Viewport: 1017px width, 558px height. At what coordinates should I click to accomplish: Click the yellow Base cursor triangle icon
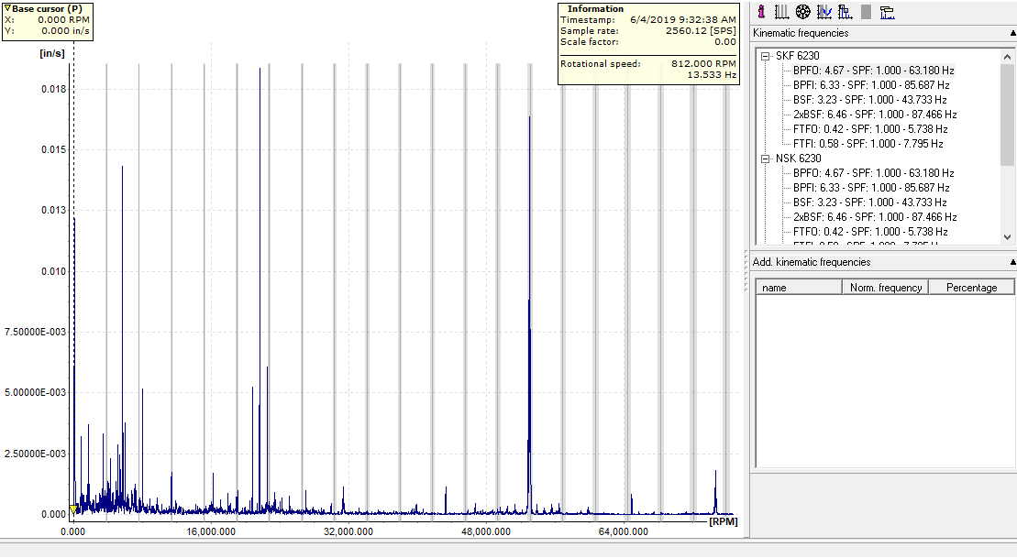pyautogui.click(x=7, y=8)
